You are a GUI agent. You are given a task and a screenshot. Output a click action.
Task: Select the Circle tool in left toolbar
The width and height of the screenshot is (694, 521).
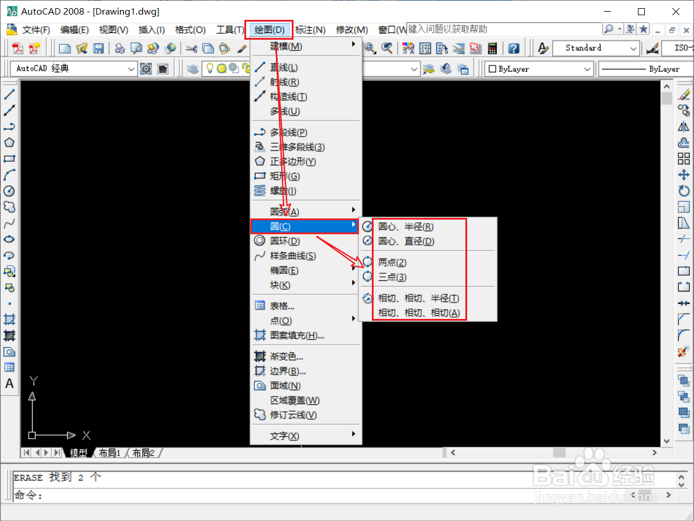coord(9,191)
